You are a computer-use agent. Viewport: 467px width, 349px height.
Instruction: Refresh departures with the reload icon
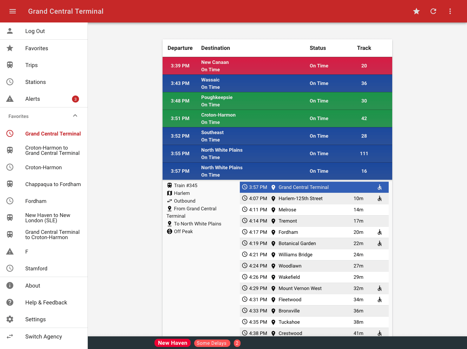coord(433,11)
